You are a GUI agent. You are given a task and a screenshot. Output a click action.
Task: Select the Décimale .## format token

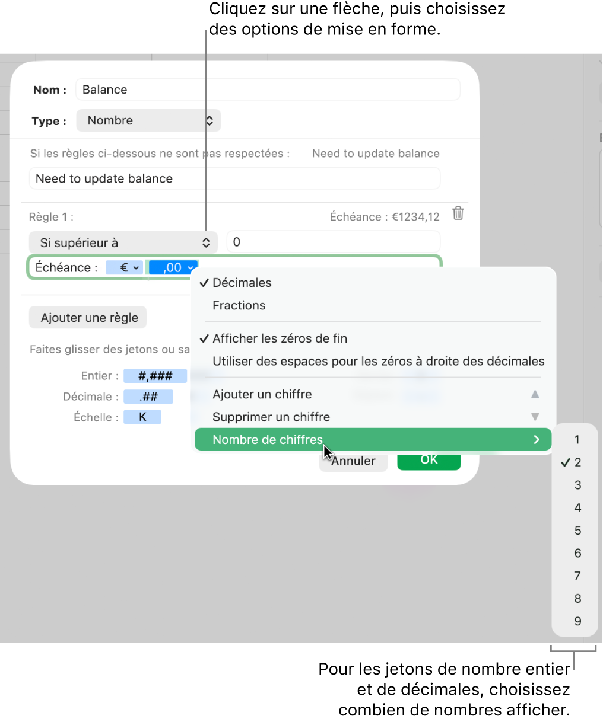[x=148, y=396]
